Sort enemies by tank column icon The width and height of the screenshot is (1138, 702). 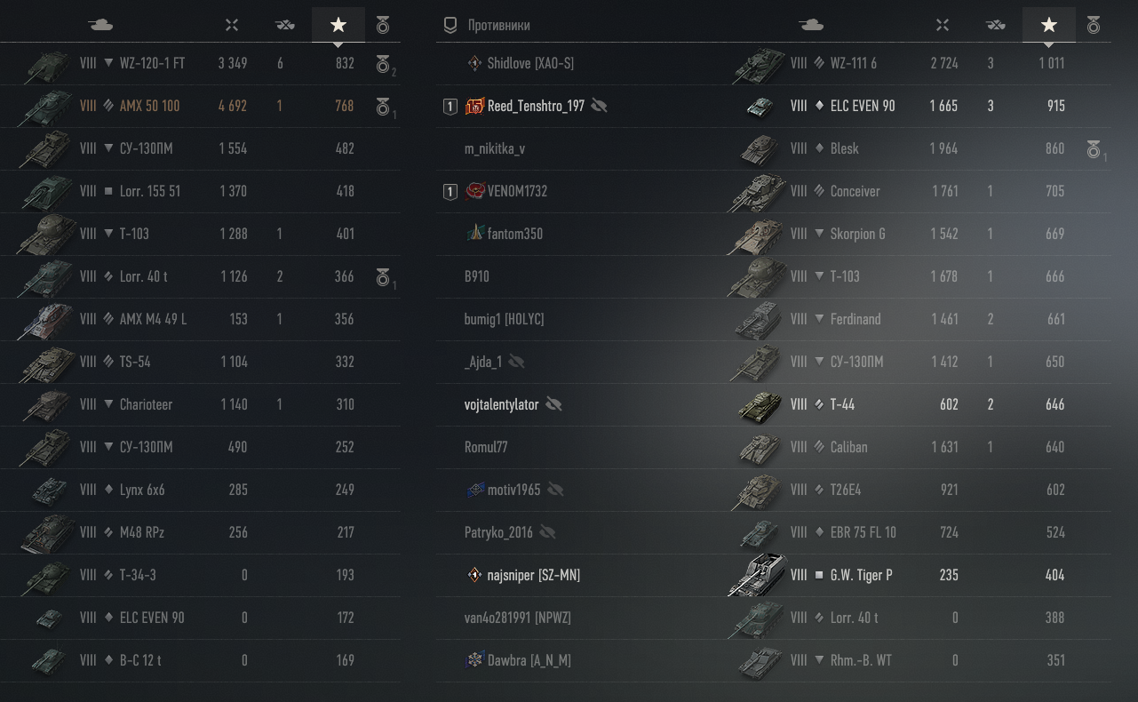coord(811,25)
